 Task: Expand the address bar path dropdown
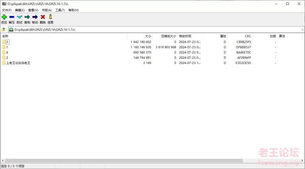tap(302, 30)
